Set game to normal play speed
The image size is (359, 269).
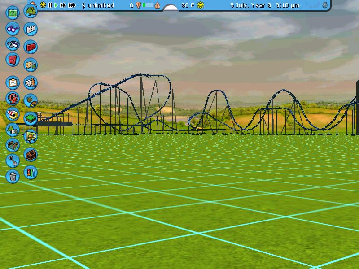point(56,5)
